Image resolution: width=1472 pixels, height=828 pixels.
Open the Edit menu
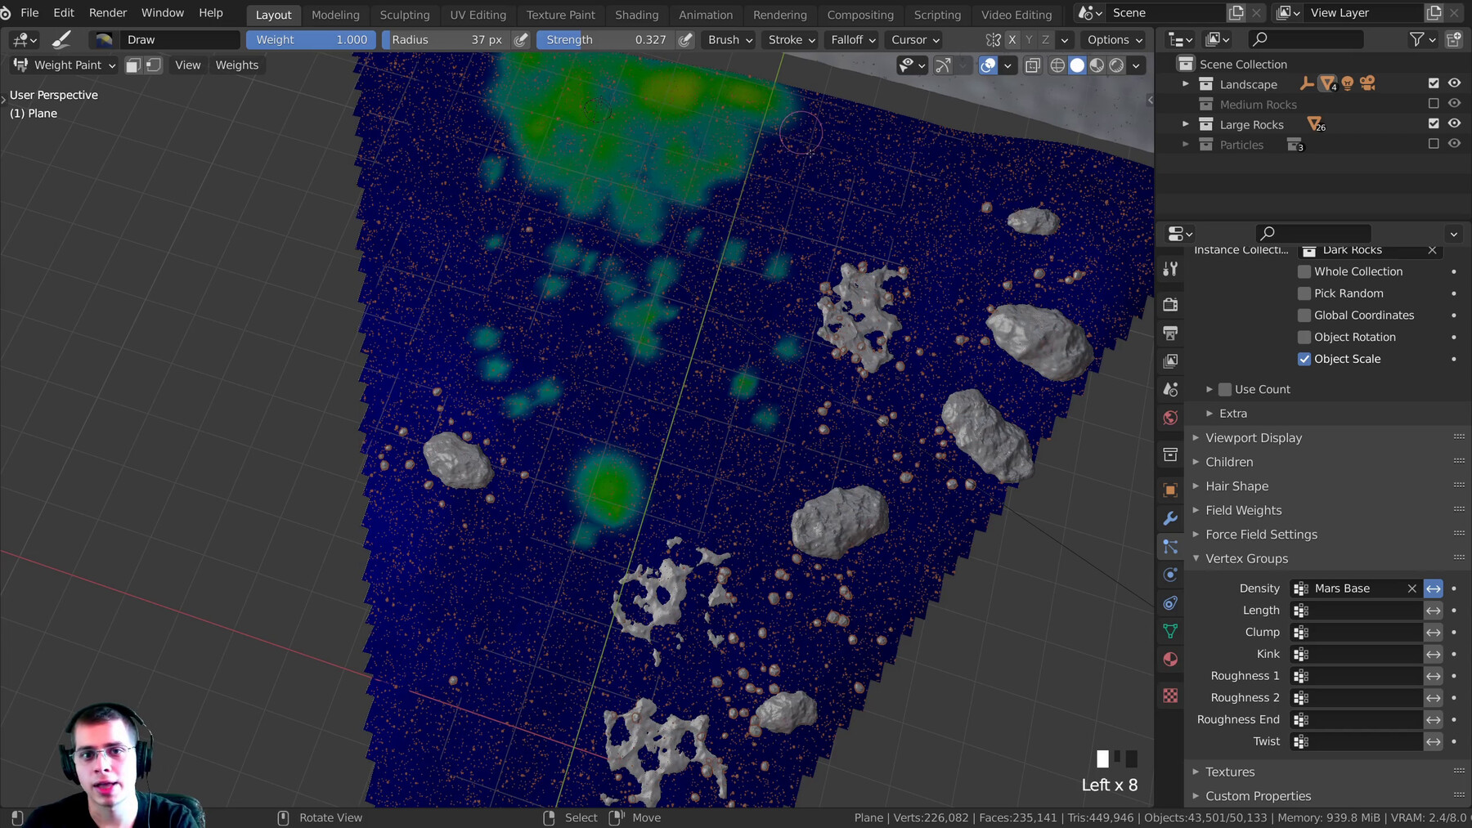pos(64,13)
